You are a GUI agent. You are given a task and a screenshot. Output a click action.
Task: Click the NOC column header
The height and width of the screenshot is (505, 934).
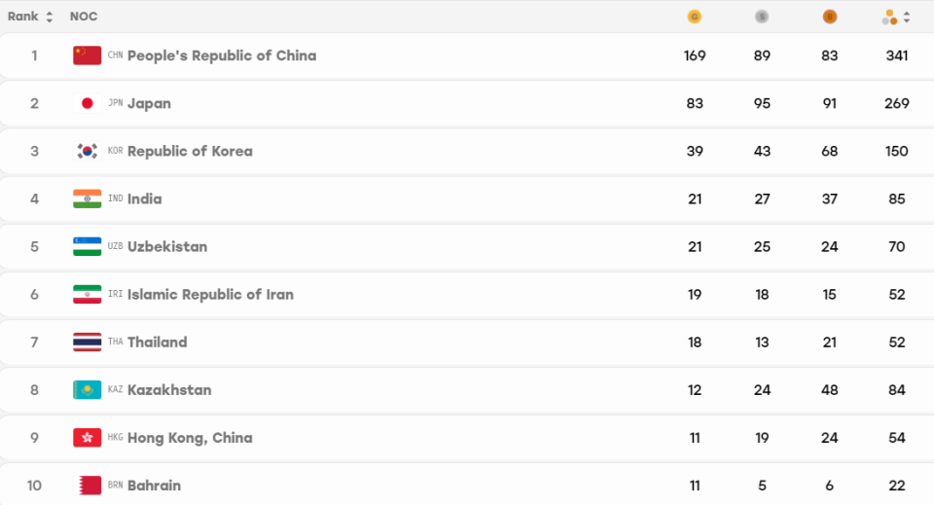click(84, 17)
